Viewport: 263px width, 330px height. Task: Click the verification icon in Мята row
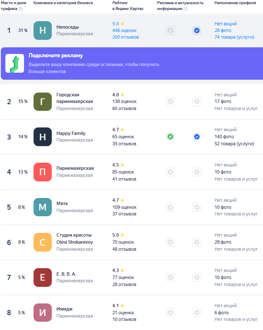(x=197, y=207)
